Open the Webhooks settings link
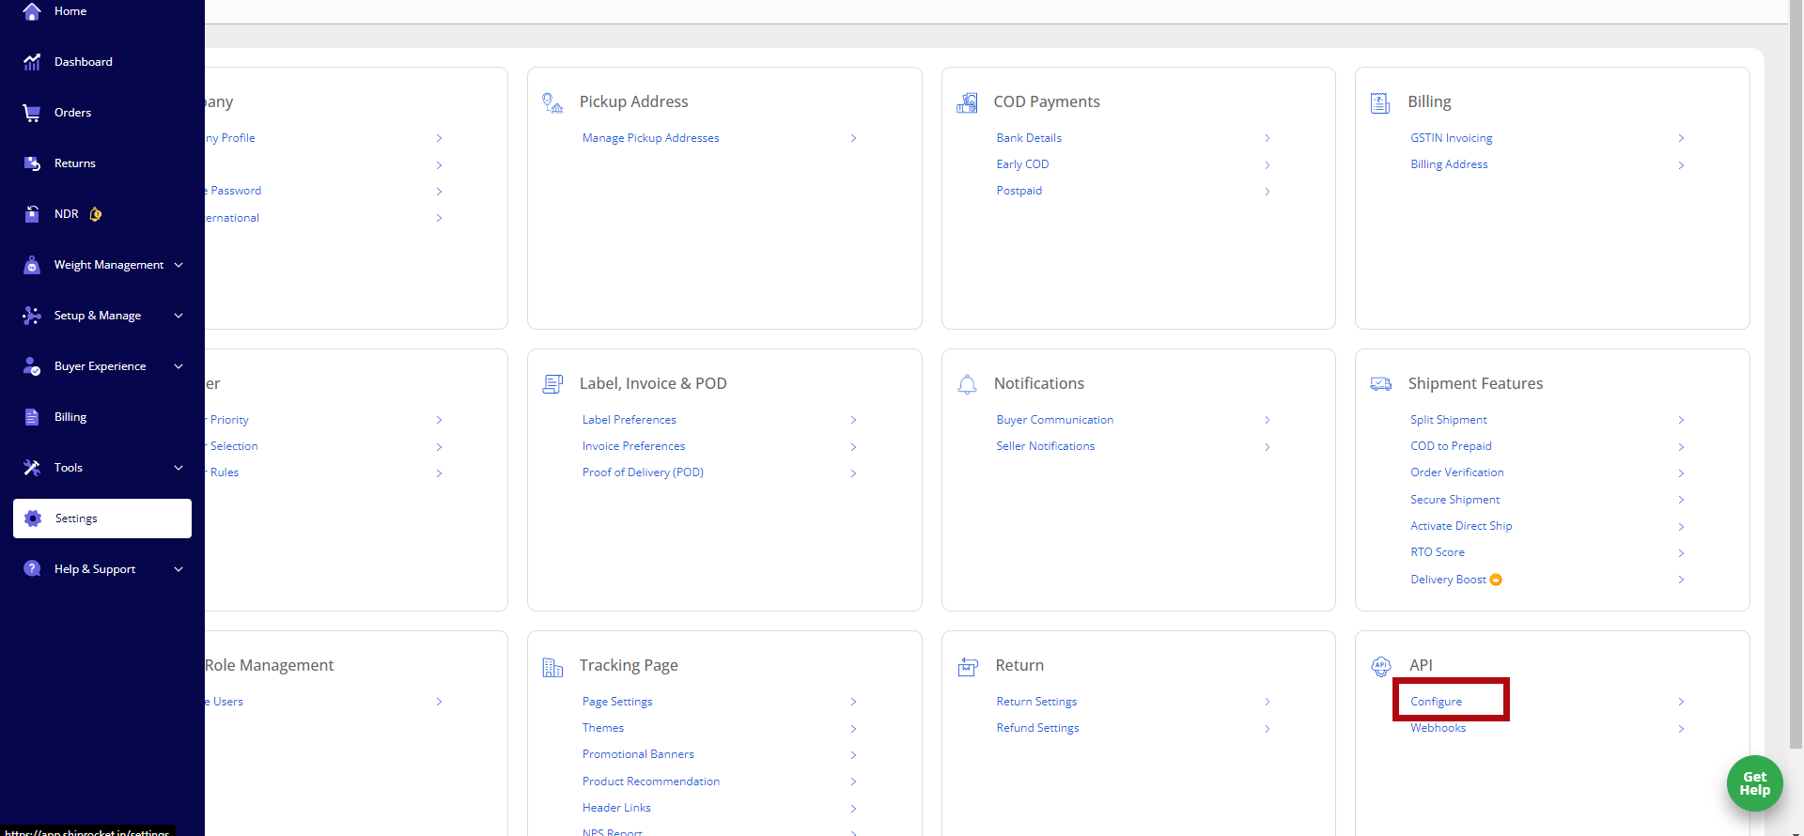Viewport: 1804px width, 836px height. click(1438, 728)
